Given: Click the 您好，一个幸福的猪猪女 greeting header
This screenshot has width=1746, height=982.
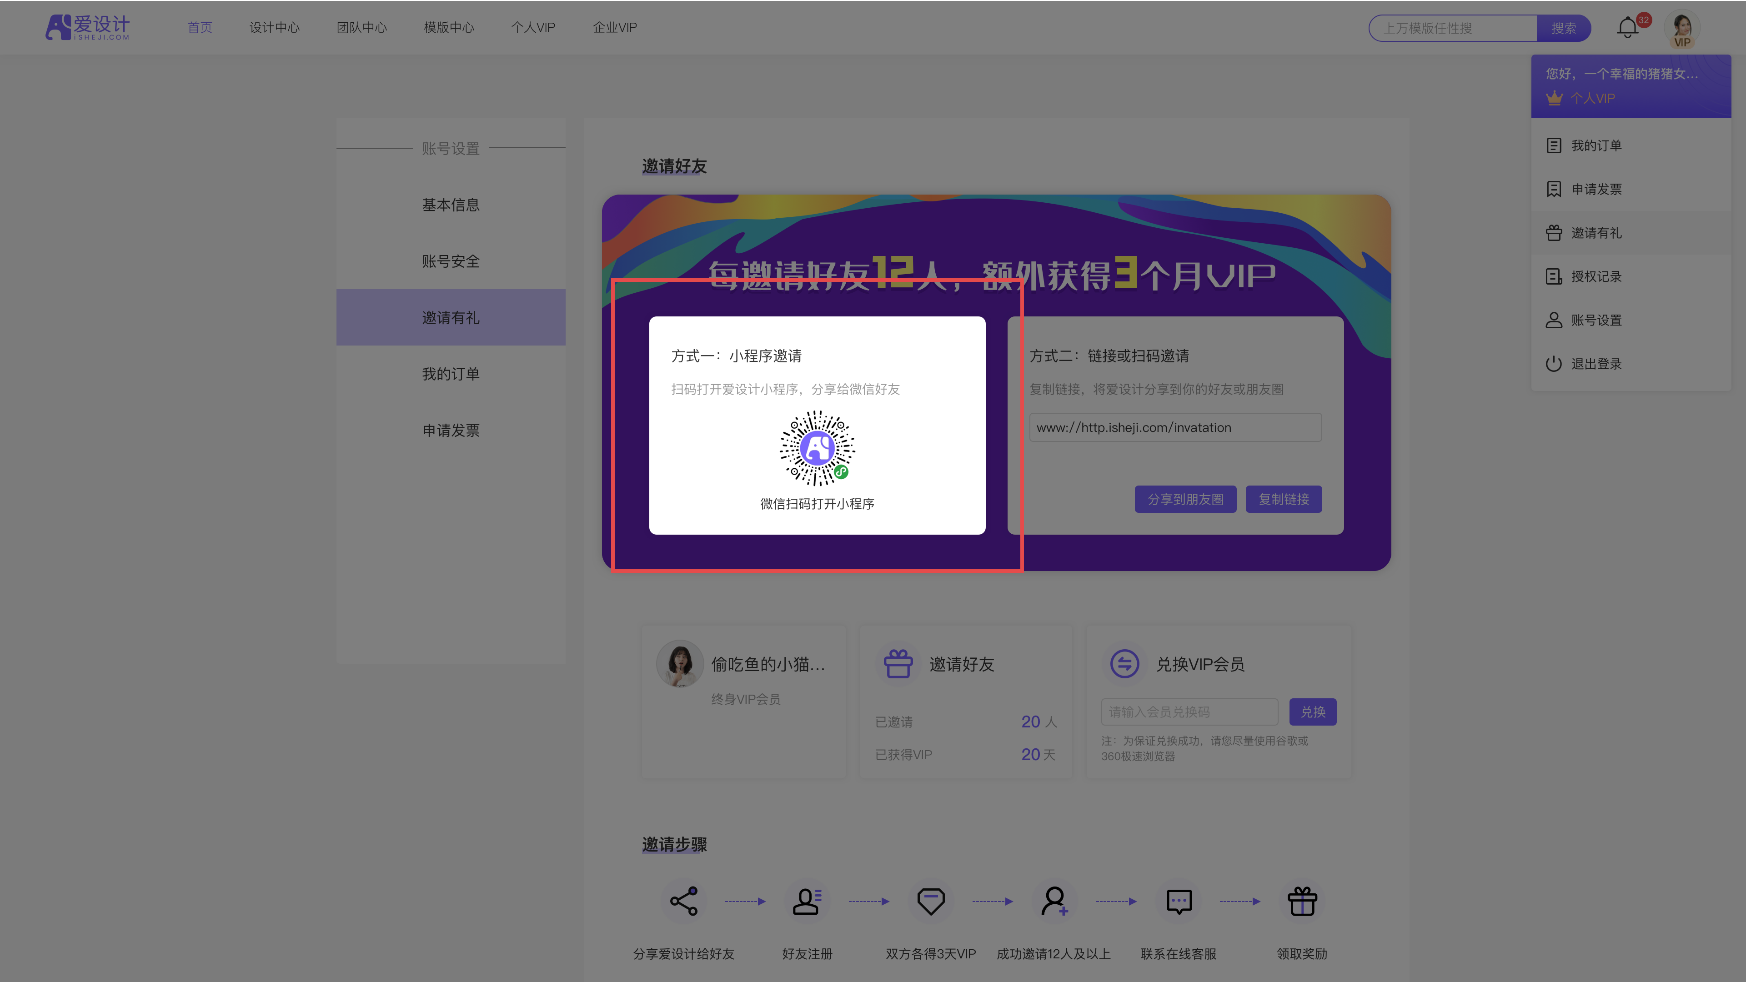Looking at the screenshot, I should point(1622,73).
